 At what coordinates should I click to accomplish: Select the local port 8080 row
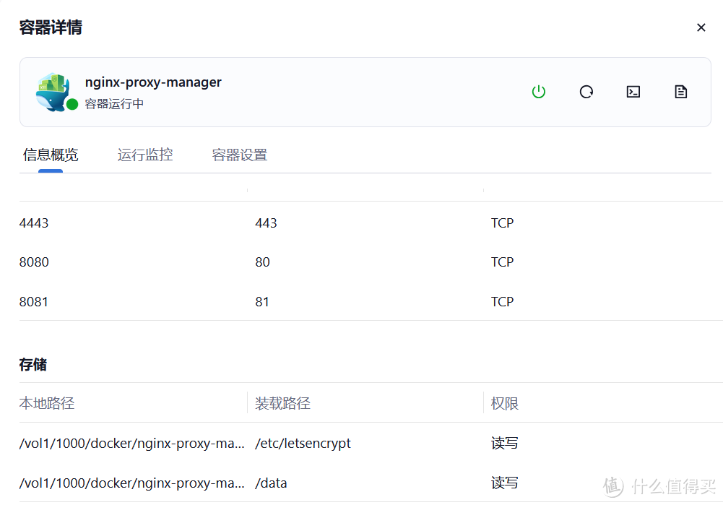[34, 262]
